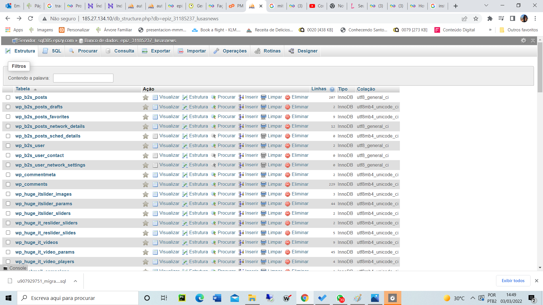Select the wp_comments table checkbox

pos(8,184)
